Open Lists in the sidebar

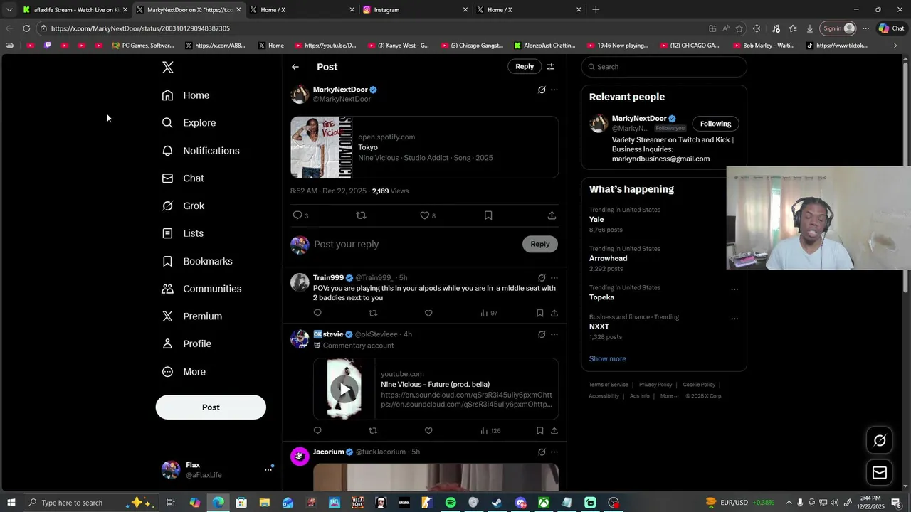(x=183, y=233)
